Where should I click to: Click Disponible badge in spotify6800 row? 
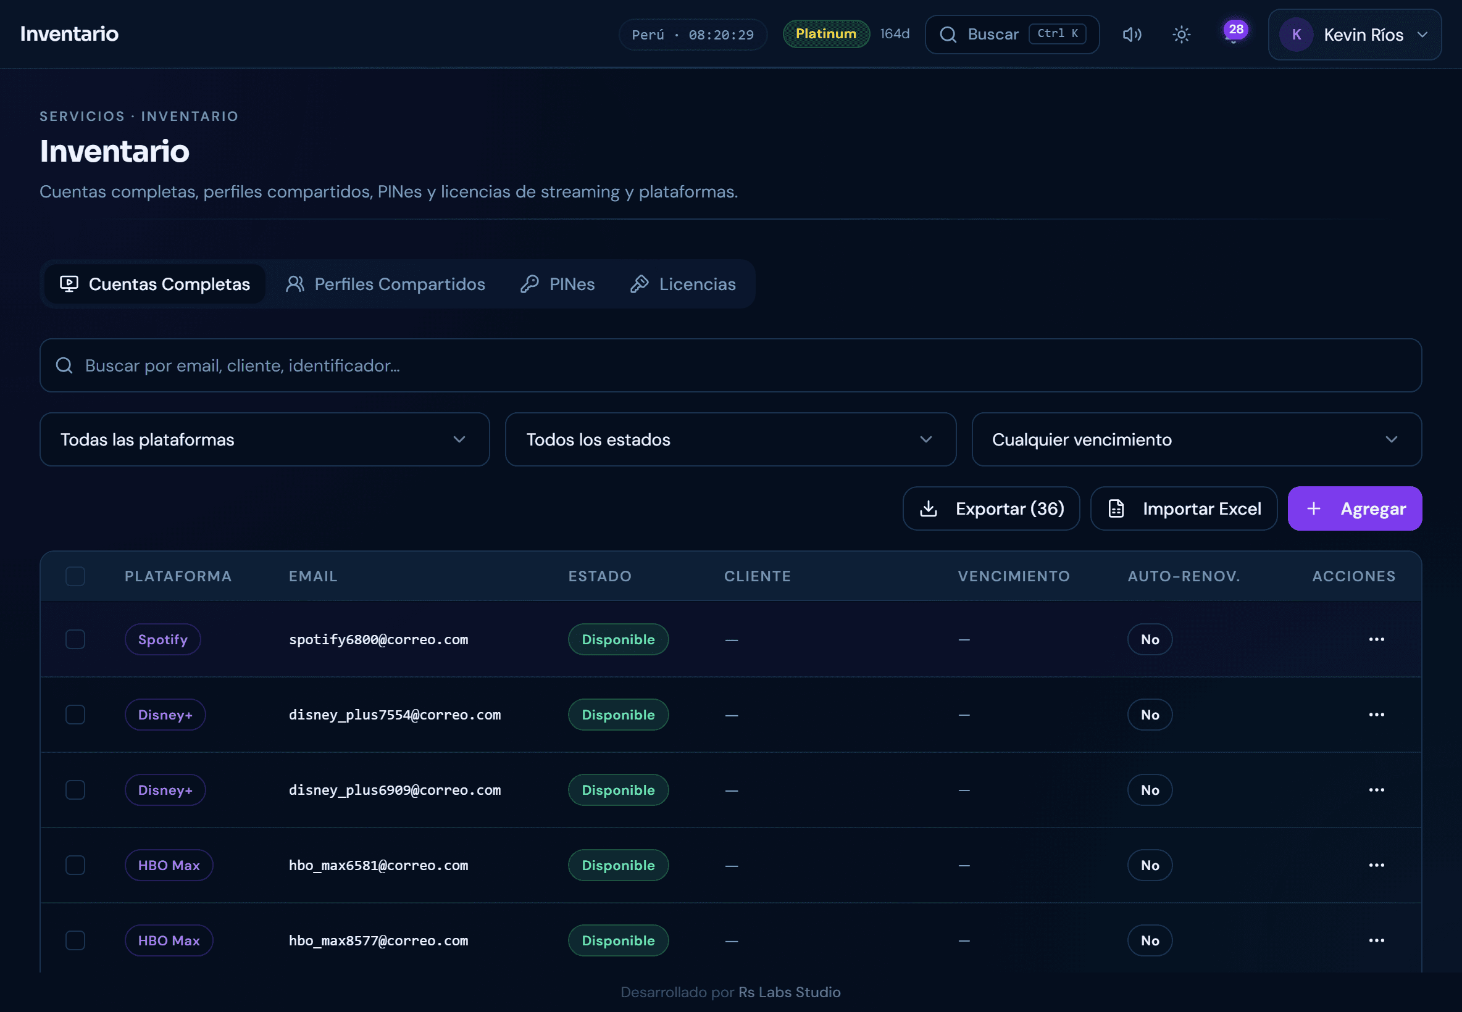click(618, 639)
